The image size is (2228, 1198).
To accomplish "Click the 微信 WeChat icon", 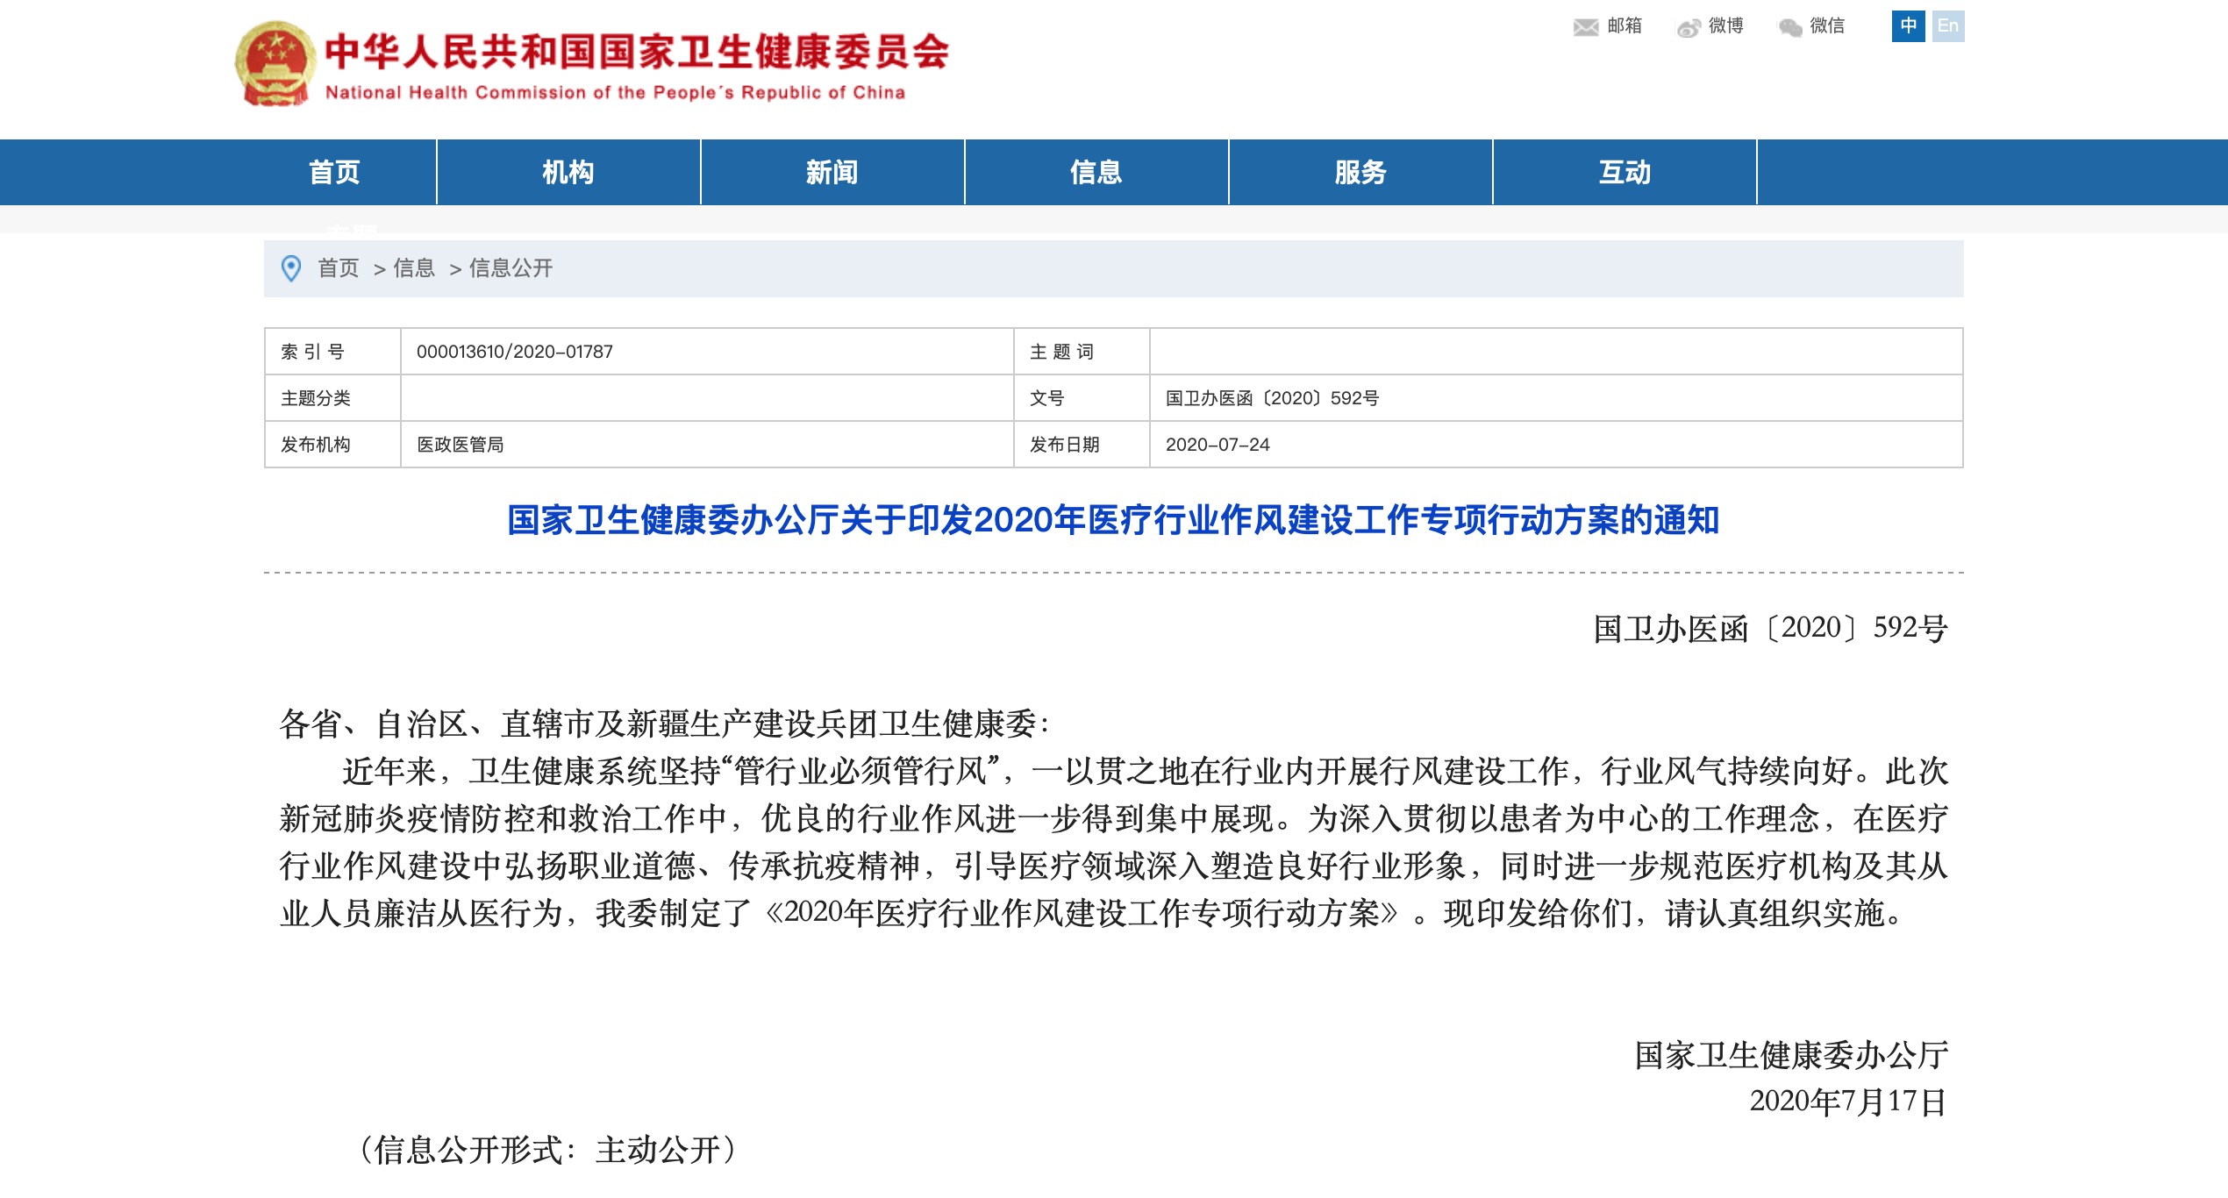I will pyautogui.click(x=1790, y=27).
